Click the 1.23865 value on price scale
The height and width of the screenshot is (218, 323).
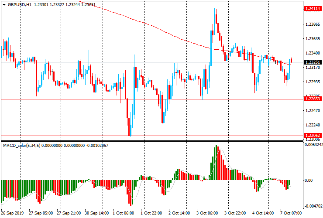pos(313,25)
